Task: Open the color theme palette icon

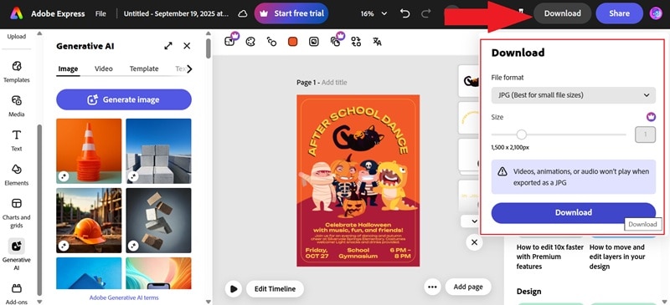Action: (x=250, y=42)
